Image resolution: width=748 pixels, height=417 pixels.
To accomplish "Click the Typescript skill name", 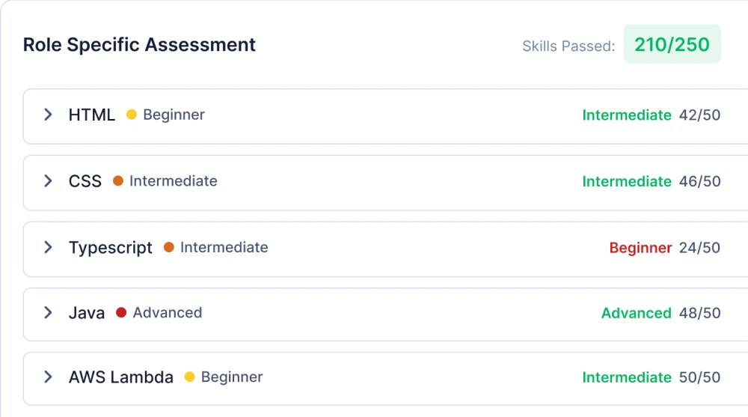I will (x=111, y=248).
